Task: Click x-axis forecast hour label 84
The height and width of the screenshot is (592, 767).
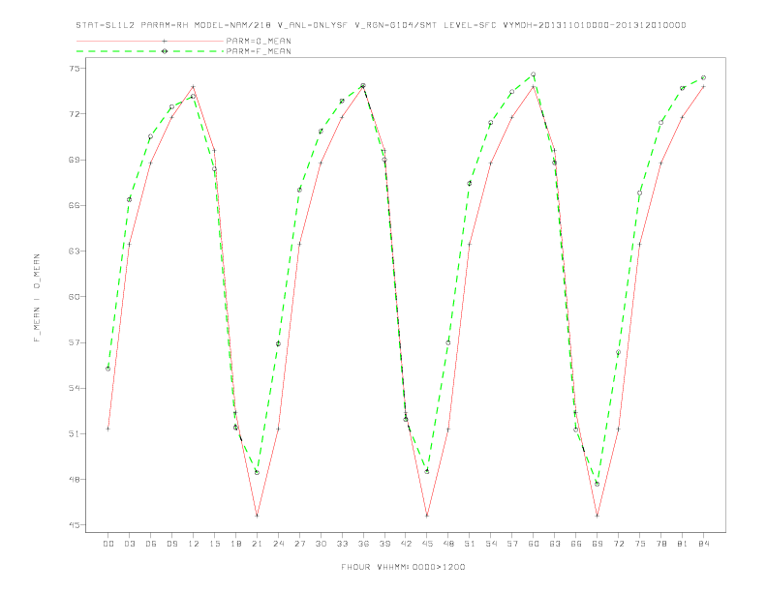Action: pos(703,544)
